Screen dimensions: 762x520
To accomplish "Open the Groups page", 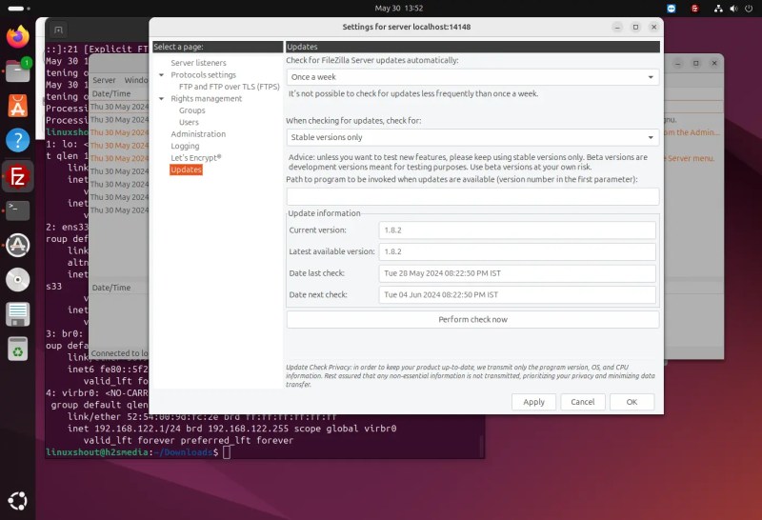I will point(192,110).
